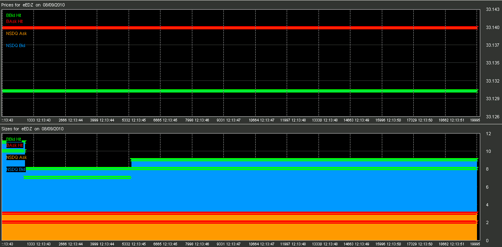The image size is (502, 247).
Task: Select NSDQ Ask legend in Sizes chart
Action: (x=17, y=157)
